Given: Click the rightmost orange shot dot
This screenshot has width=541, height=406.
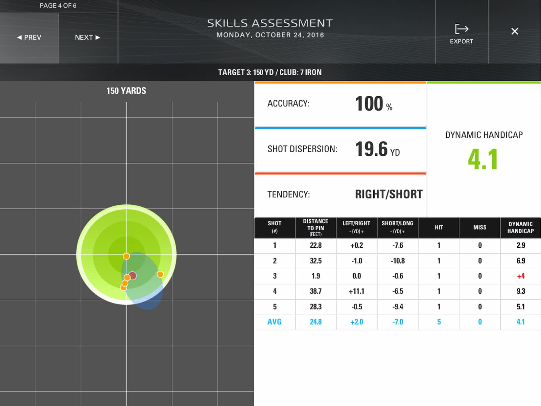Looking at the screenshot, I should click(x=160, y=274).
